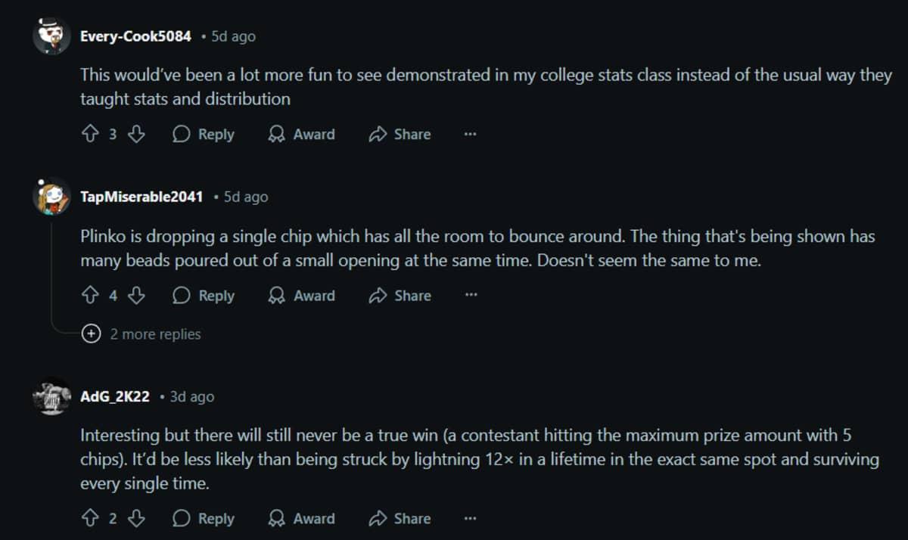
Task: Open Every-Cook5084's profile avatar
Action: point(51,36)
